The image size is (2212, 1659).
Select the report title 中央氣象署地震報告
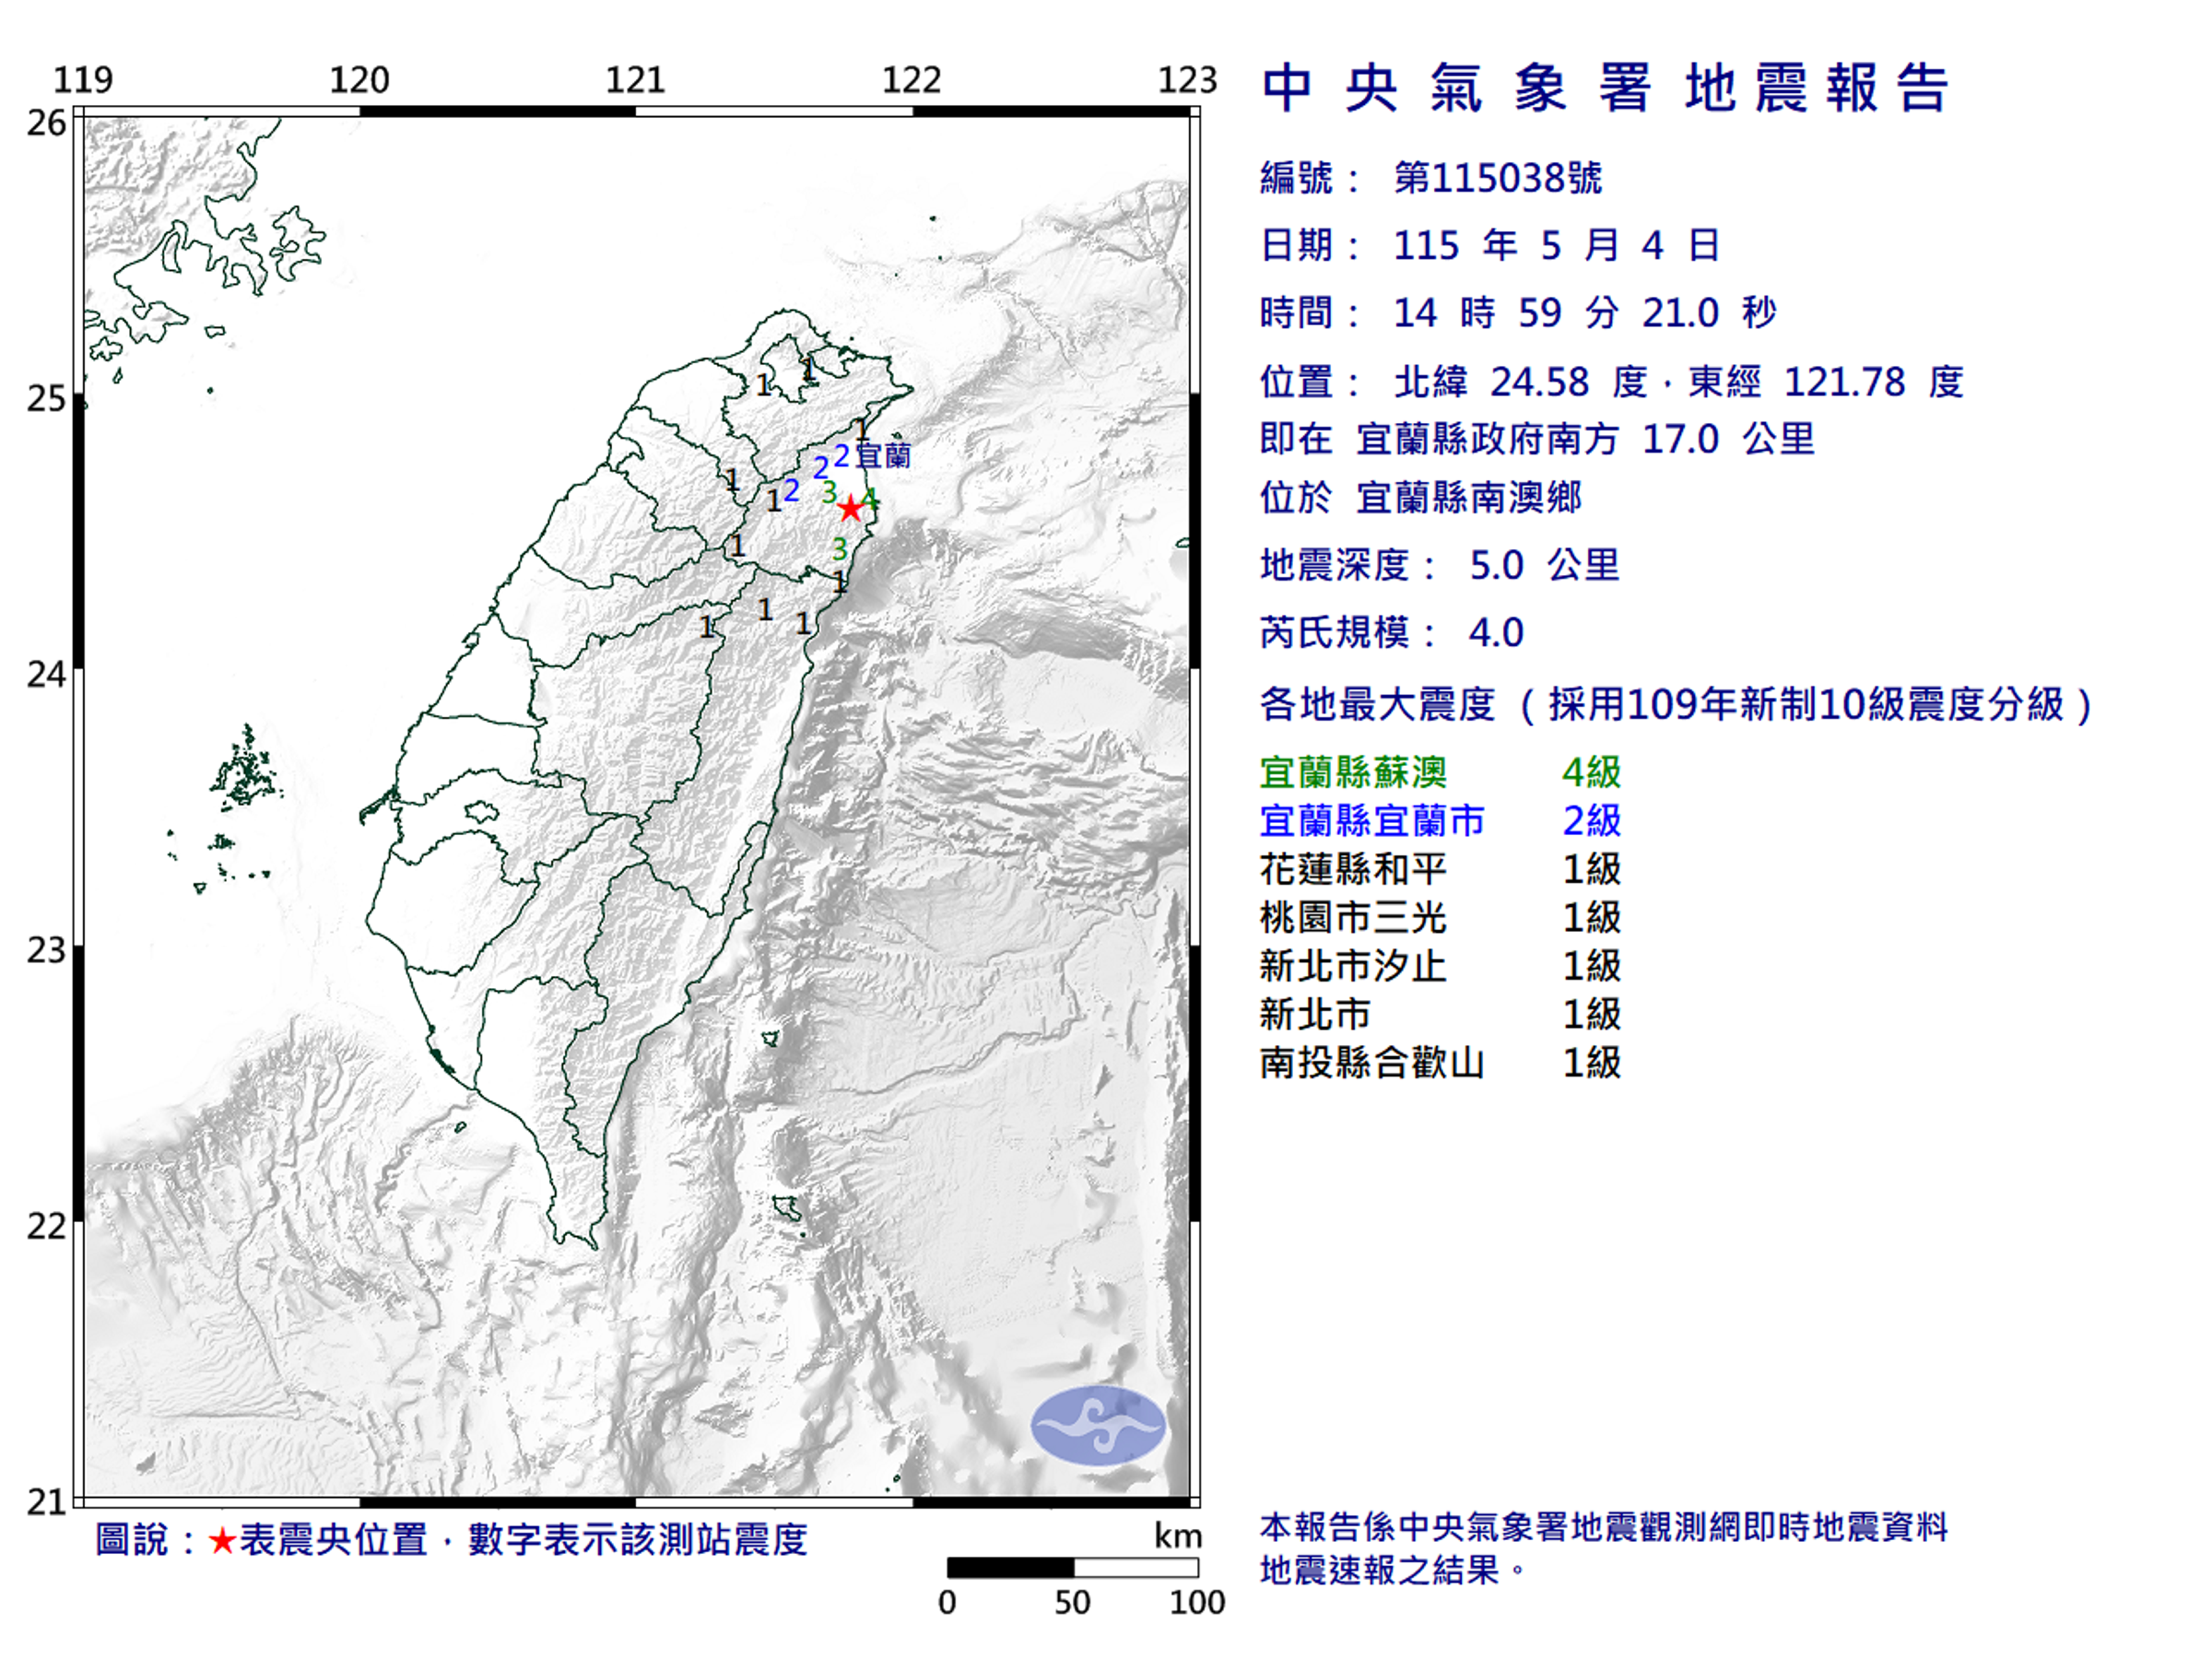click(1605, 88)
